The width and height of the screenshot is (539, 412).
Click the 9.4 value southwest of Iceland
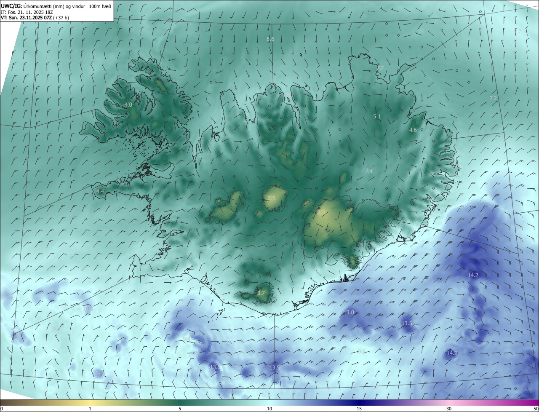coord(187,339)
